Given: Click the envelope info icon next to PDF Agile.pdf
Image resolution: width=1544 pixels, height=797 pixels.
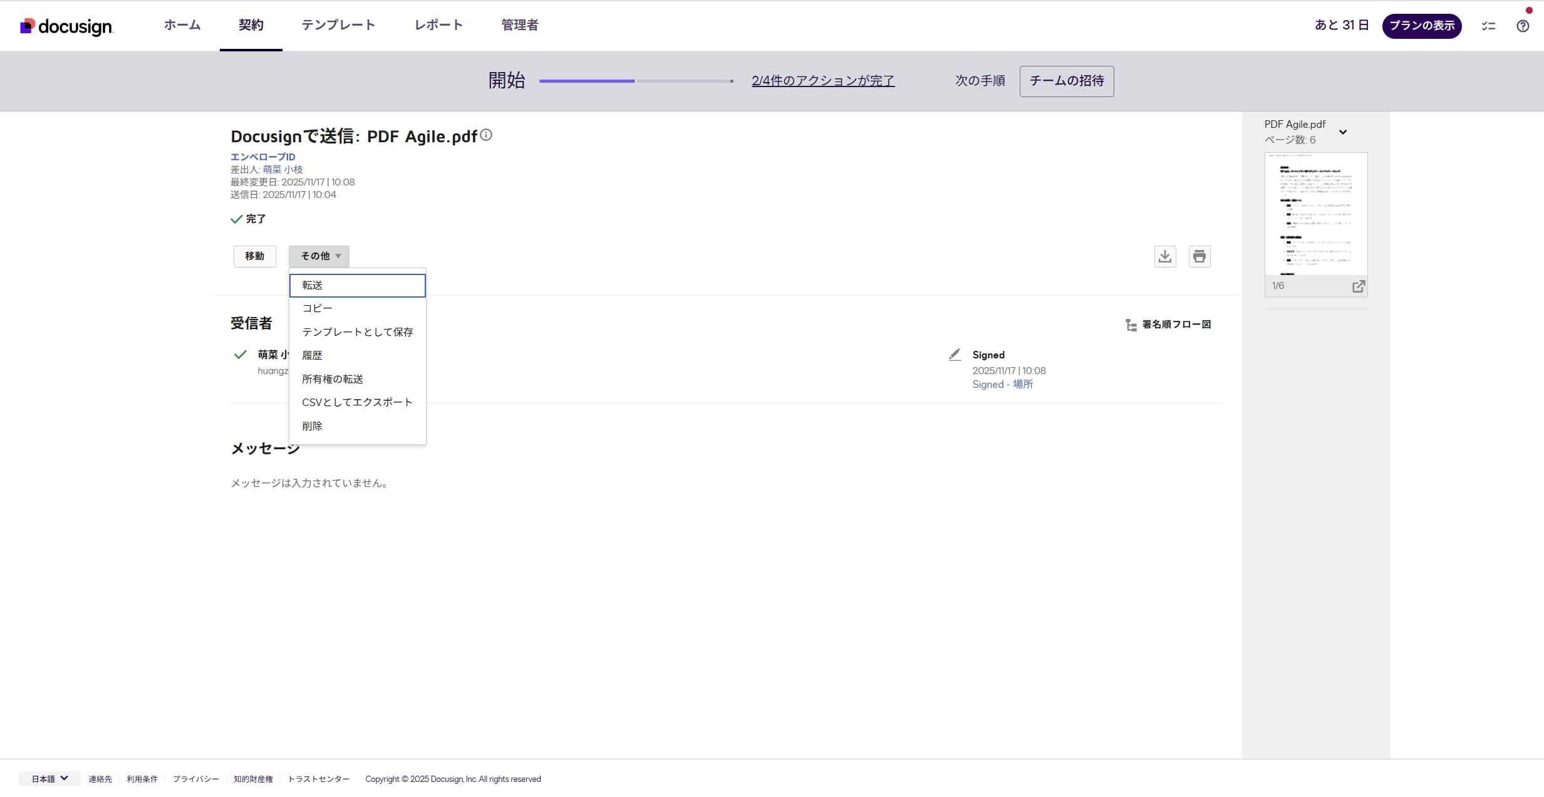Looking at the screenshot, I should [x=486, y=135].
